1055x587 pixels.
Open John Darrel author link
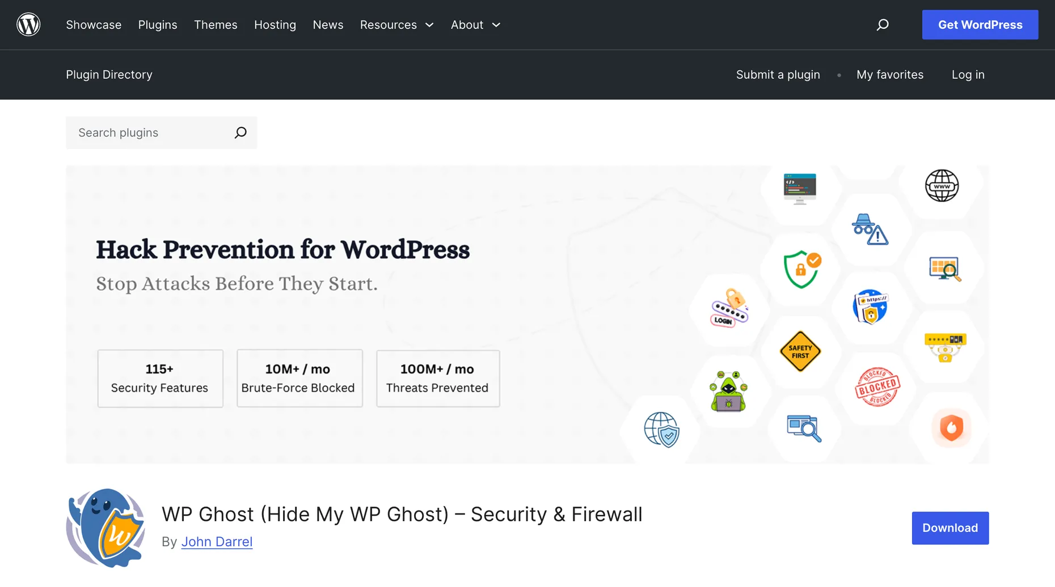[217, 541]
